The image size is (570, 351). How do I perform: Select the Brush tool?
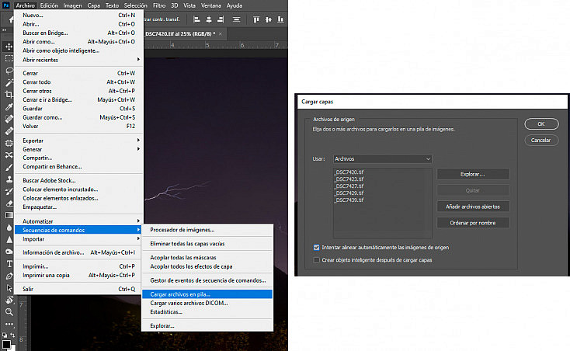click(9, 167)
